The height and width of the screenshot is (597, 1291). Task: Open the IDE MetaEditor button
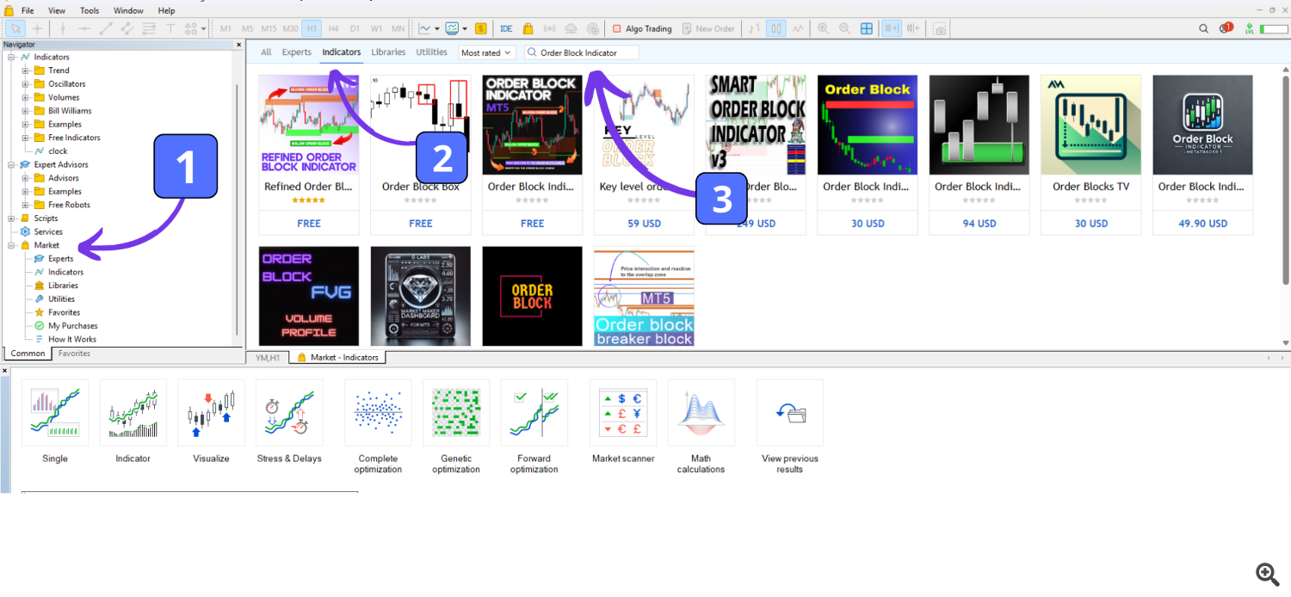[x=506, y=28]
